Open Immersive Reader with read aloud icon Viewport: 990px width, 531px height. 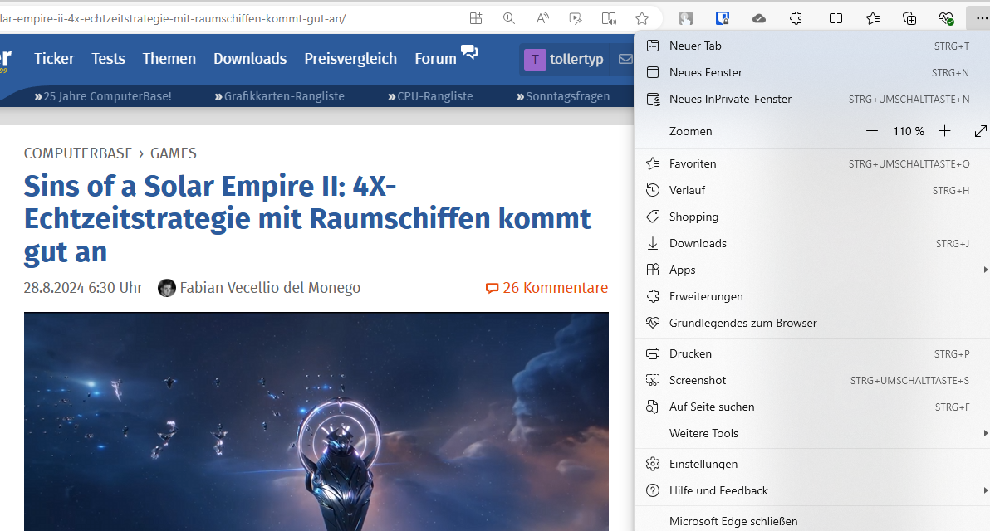(609, 18)
